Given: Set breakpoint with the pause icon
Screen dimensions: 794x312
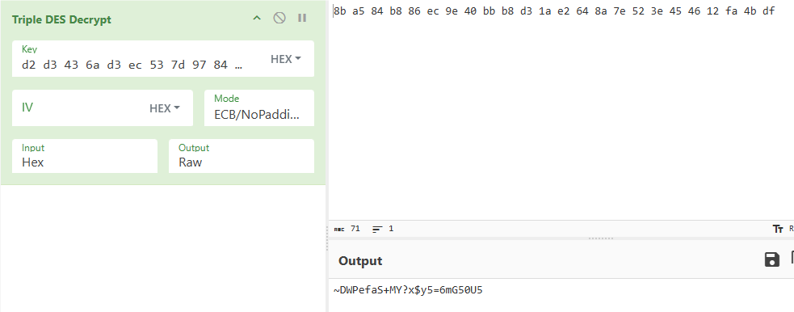Looking at the screenshot, I should [302, 18].
